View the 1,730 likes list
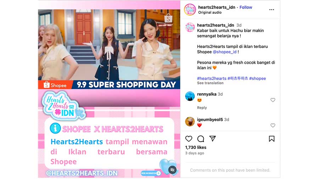This screenshot has width=319, height=179. coord(196,147)
